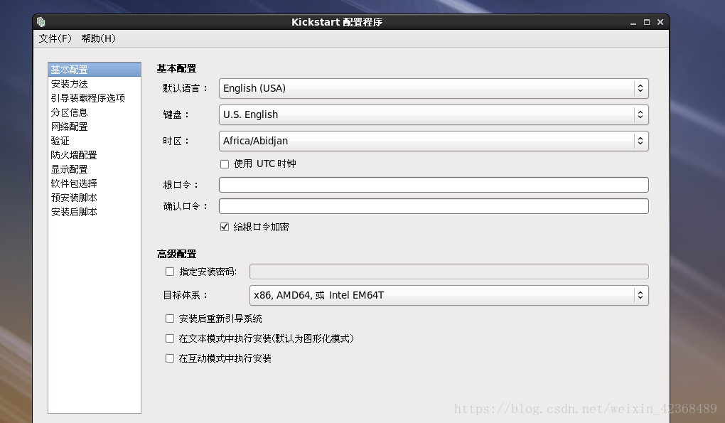
Task: Enable 指定安装密码 checkbox
Action: tap(170, 272)
